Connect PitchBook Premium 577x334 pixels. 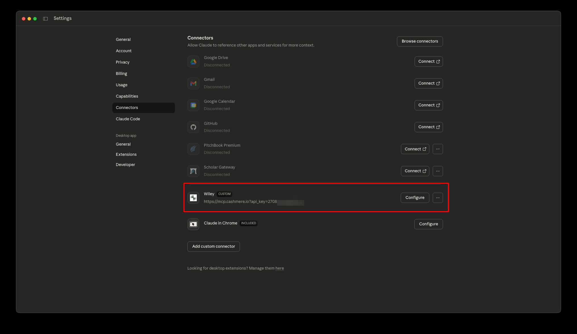[415, 149]
